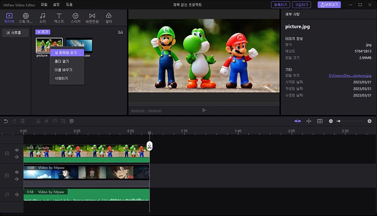This screenshot has height=216, width=377.
Task: Open the 파일 menu
Action: point(44,4)
